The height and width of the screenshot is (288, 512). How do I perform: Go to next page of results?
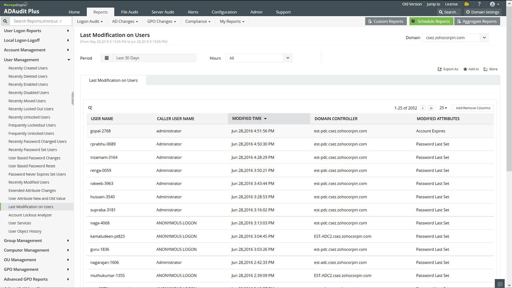tap(423, 108)
